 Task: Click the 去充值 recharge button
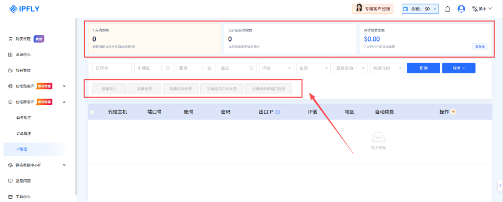coord(480,47)
